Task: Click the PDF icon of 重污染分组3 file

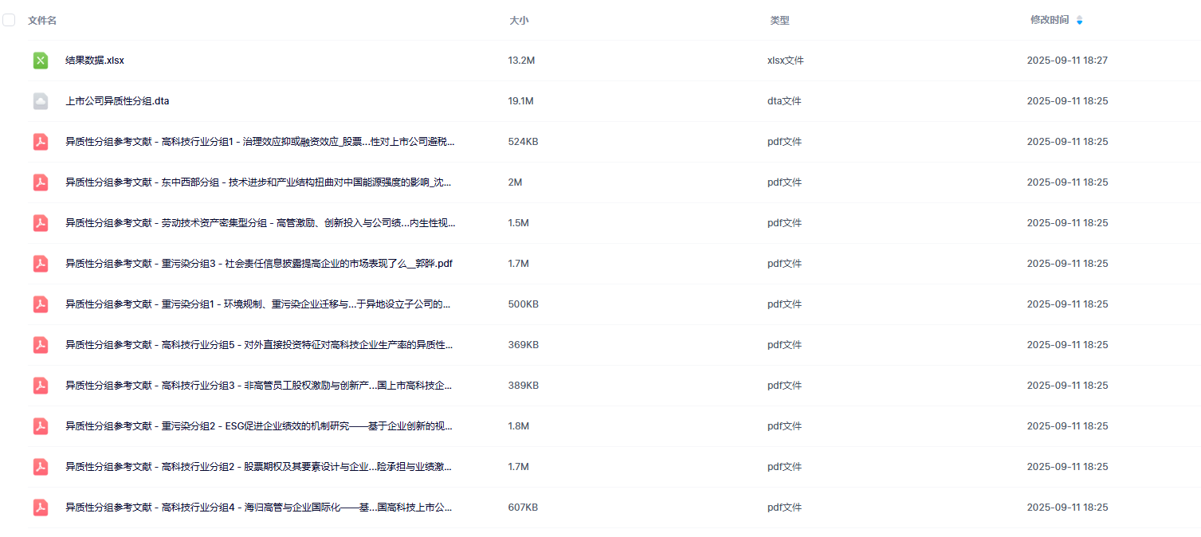Action: point(41,264)
